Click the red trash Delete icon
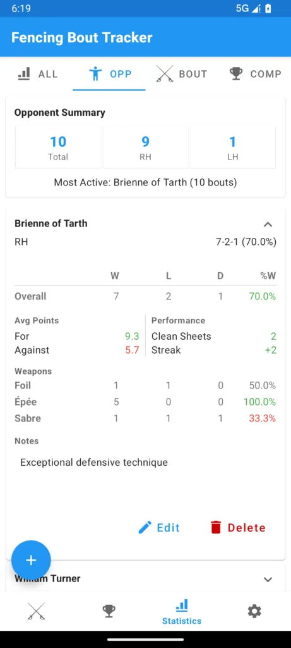Image resolution: width=291 pixels, height=648 pixels. click(x=216, y=527)
